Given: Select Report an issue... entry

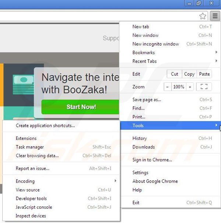Looking at the screenshot, I should [61, 169].
